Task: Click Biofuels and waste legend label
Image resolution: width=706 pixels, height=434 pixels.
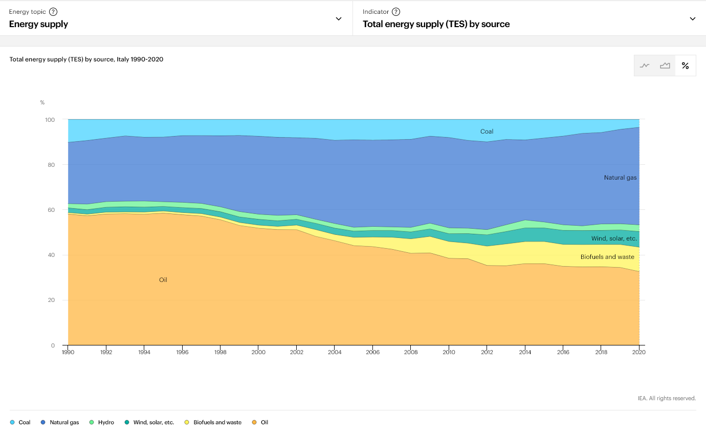Action: tap(217, 423)
